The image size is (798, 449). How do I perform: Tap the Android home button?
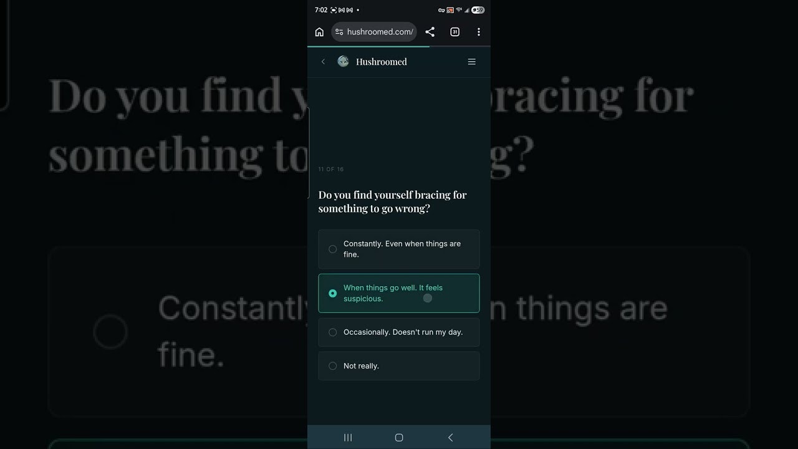[x=399, y=438]
